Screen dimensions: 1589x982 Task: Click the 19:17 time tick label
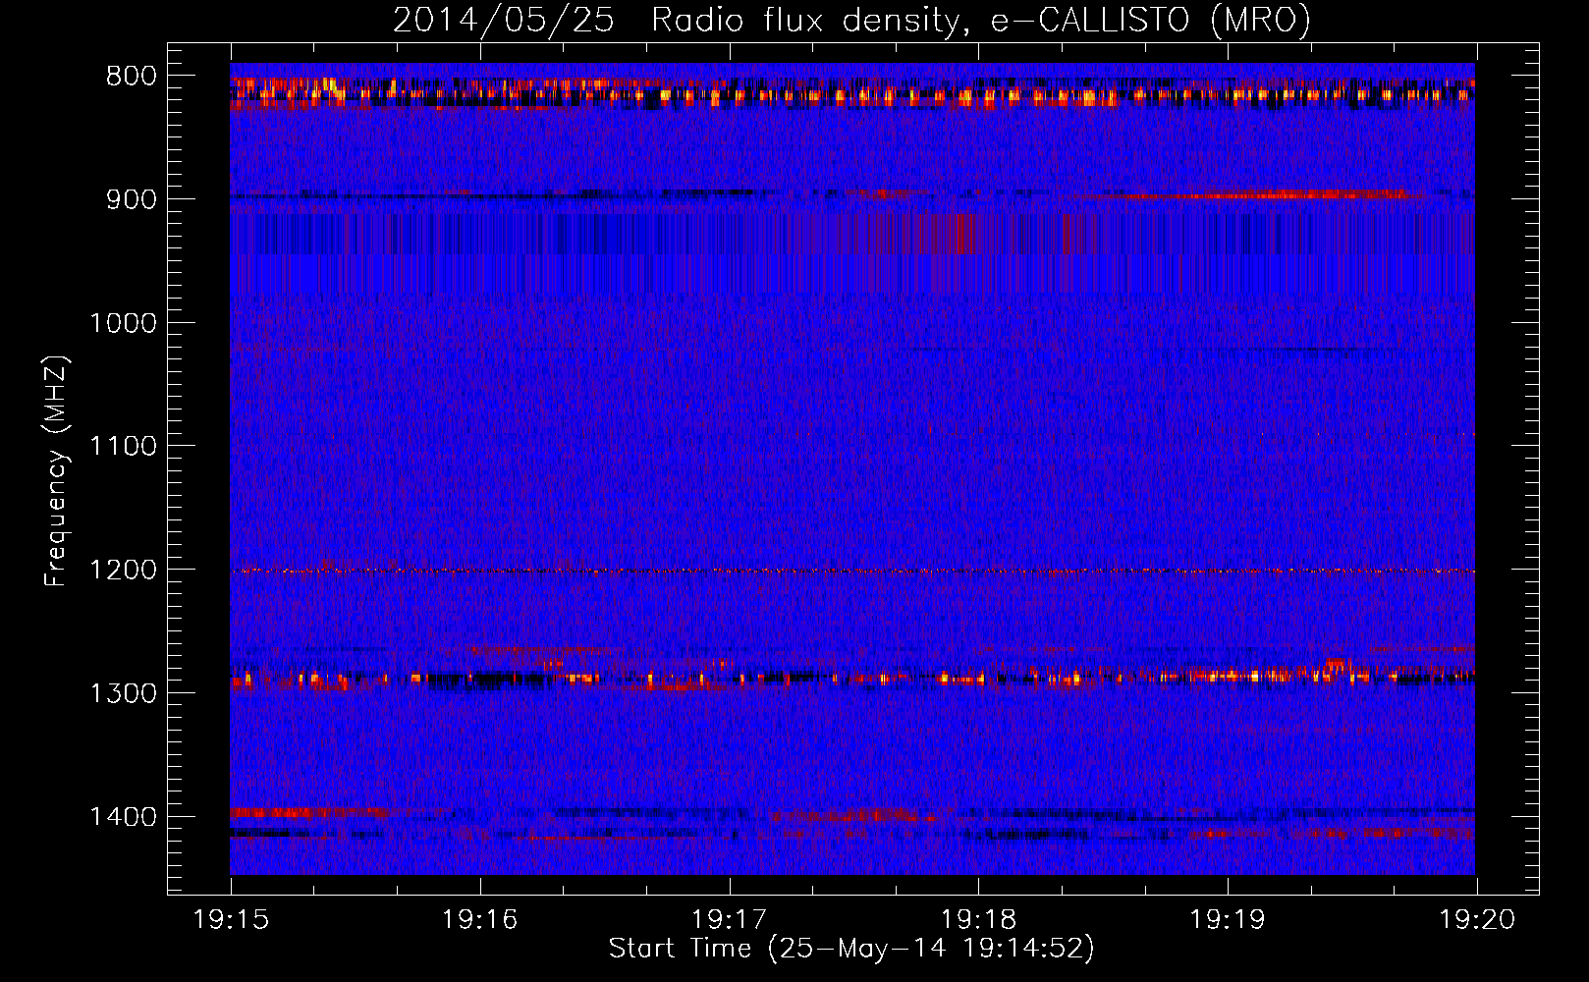(x=730, y=919)
